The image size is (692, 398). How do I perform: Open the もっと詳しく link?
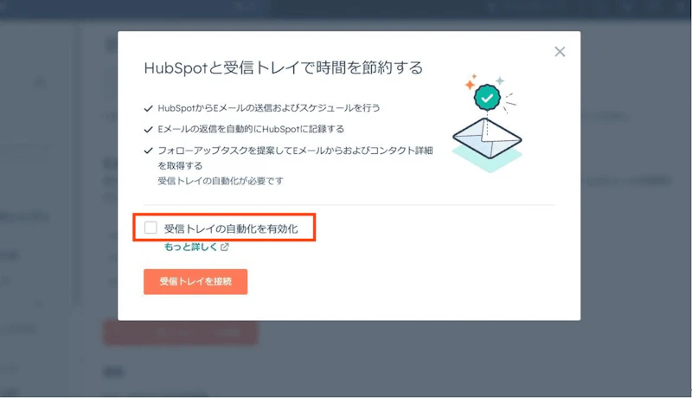[x=190, y=247]
